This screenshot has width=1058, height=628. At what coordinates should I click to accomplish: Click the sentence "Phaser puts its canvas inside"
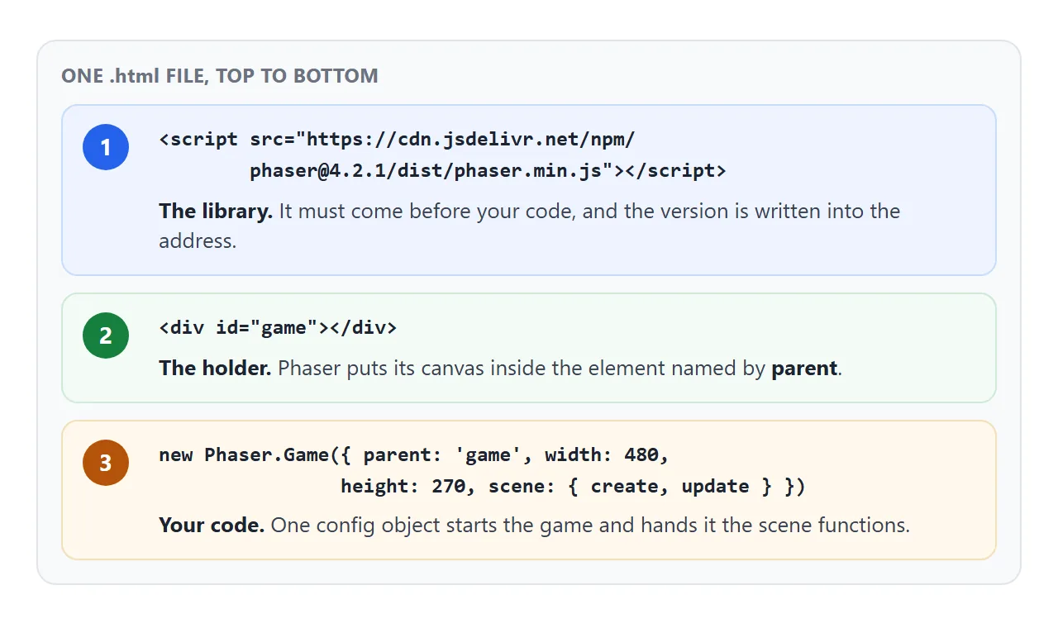click(560, 368)
